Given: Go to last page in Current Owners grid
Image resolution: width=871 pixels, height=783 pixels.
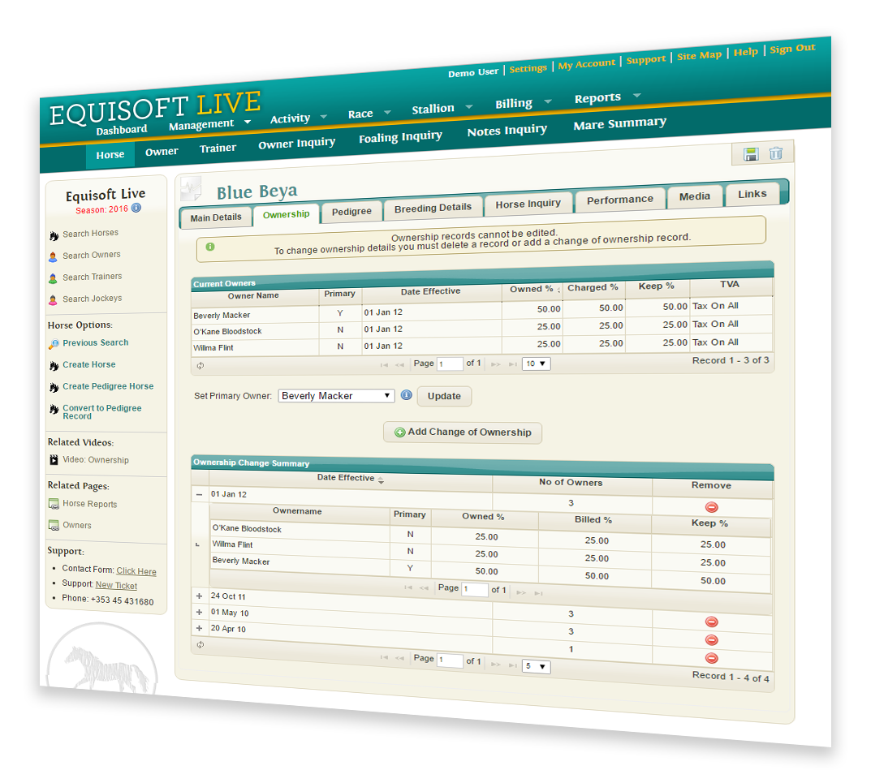Looking at the screenshot, I should [x=513, y=364].
